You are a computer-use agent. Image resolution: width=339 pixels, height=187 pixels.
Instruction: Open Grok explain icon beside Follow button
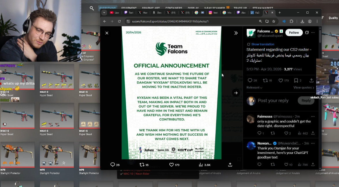(307, 33)
